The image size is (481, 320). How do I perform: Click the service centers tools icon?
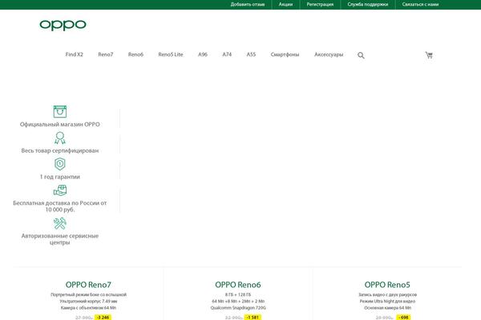tap(60, 223)
